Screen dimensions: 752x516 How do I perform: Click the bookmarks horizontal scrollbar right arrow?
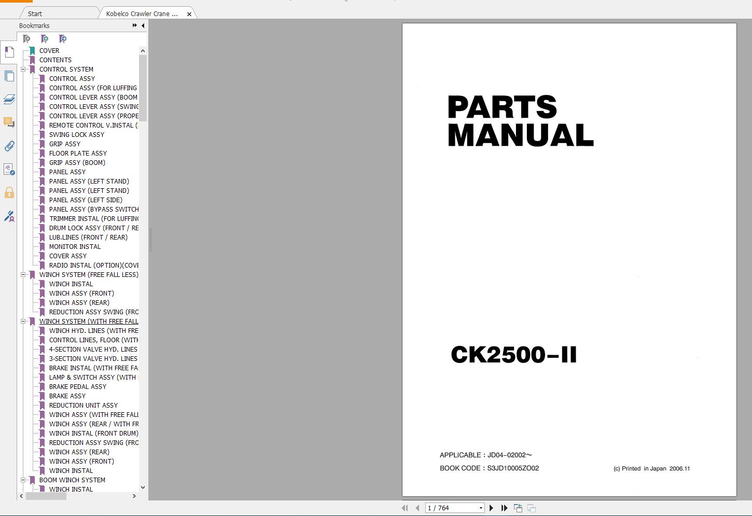pos(134,496)
